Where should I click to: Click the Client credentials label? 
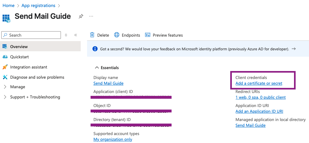[x=251, y=77]
